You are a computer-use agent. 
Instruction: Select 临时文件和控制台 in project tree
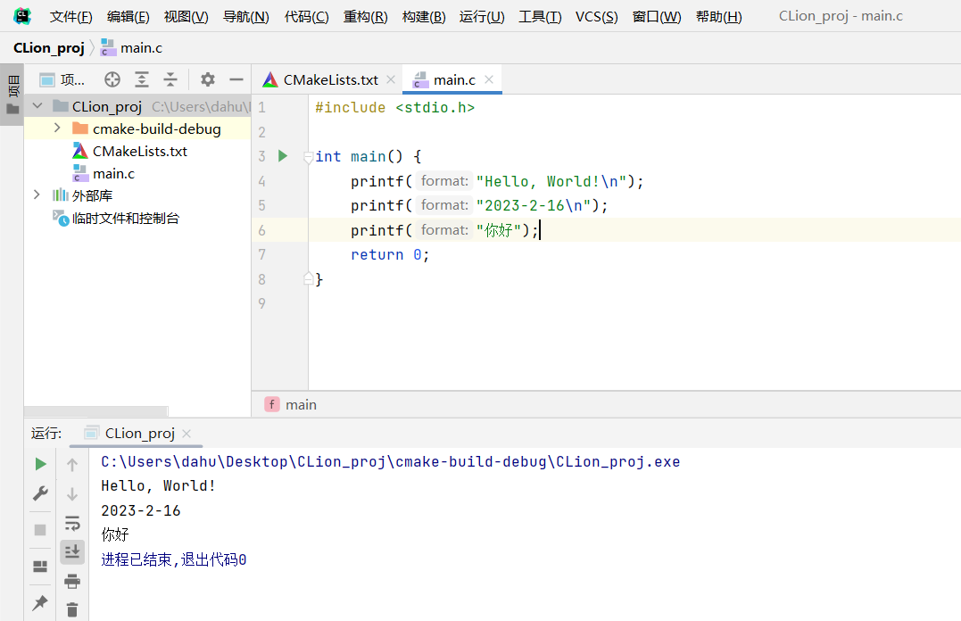click(116, 219)
